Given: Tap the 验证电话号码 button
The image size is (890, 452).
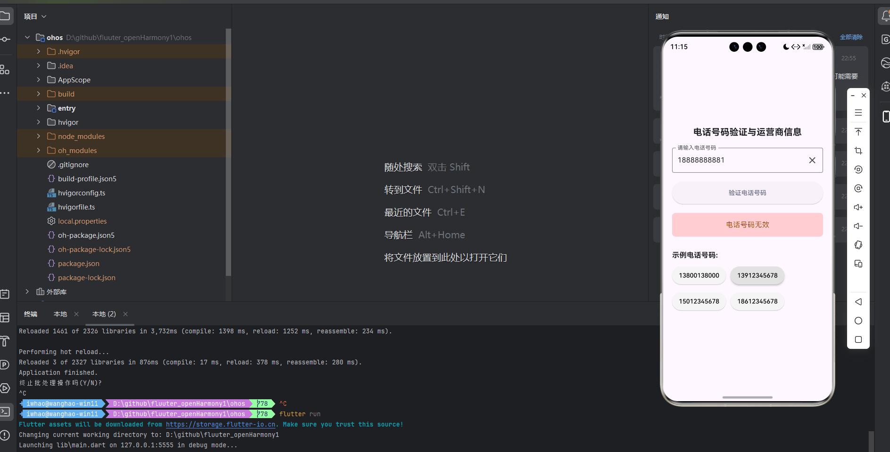Looking at the screenshot, I should (x=748, y=193).
